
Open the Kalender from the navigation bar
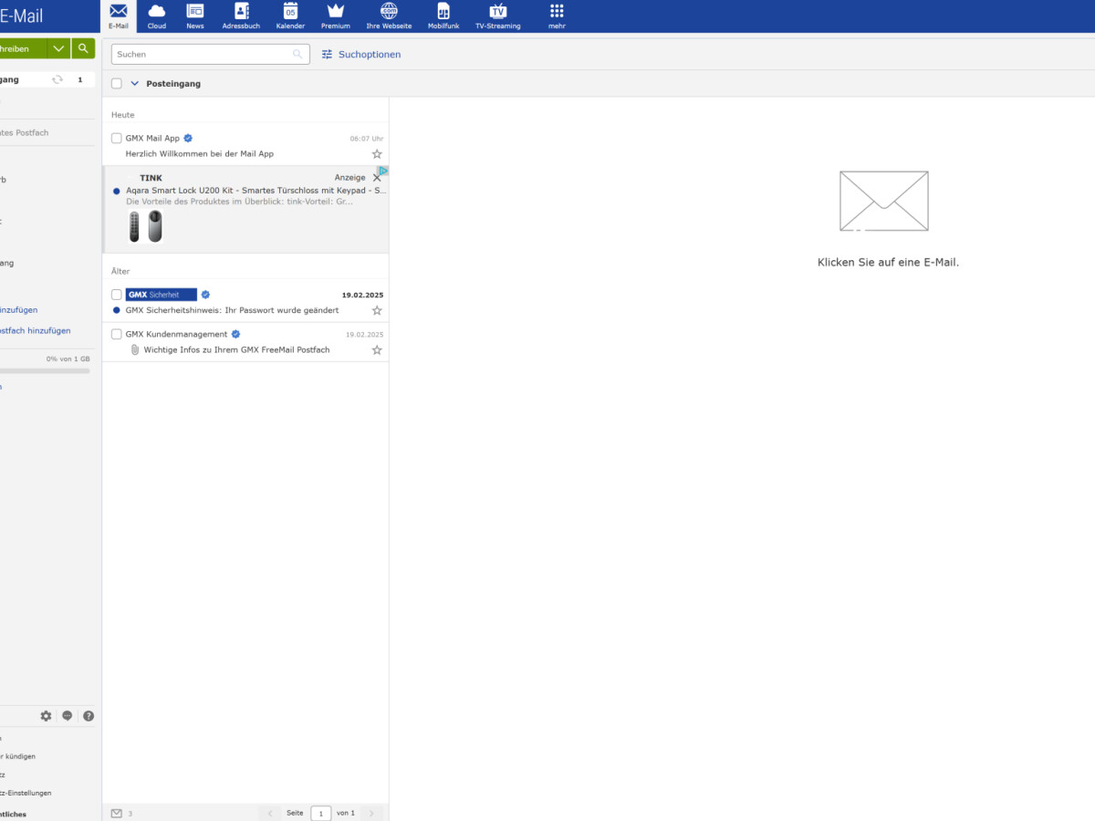click(290, 15)
